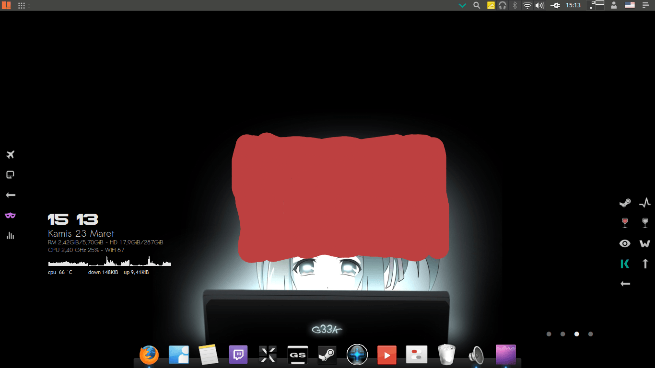This screenshot has height=368, width=655.
Task: Open the red play button app in dock
Action: click(387, 355)
